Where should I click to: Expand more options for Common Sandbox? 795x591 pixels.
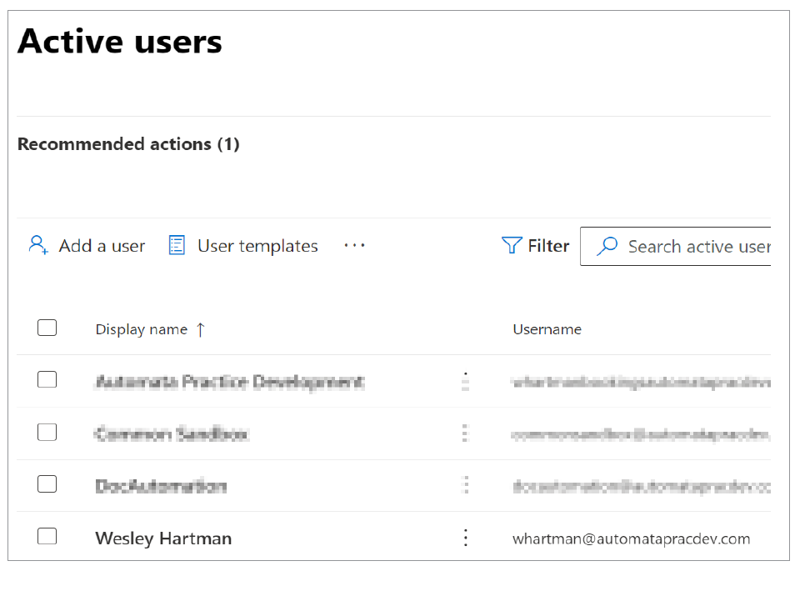click(466, 433)
